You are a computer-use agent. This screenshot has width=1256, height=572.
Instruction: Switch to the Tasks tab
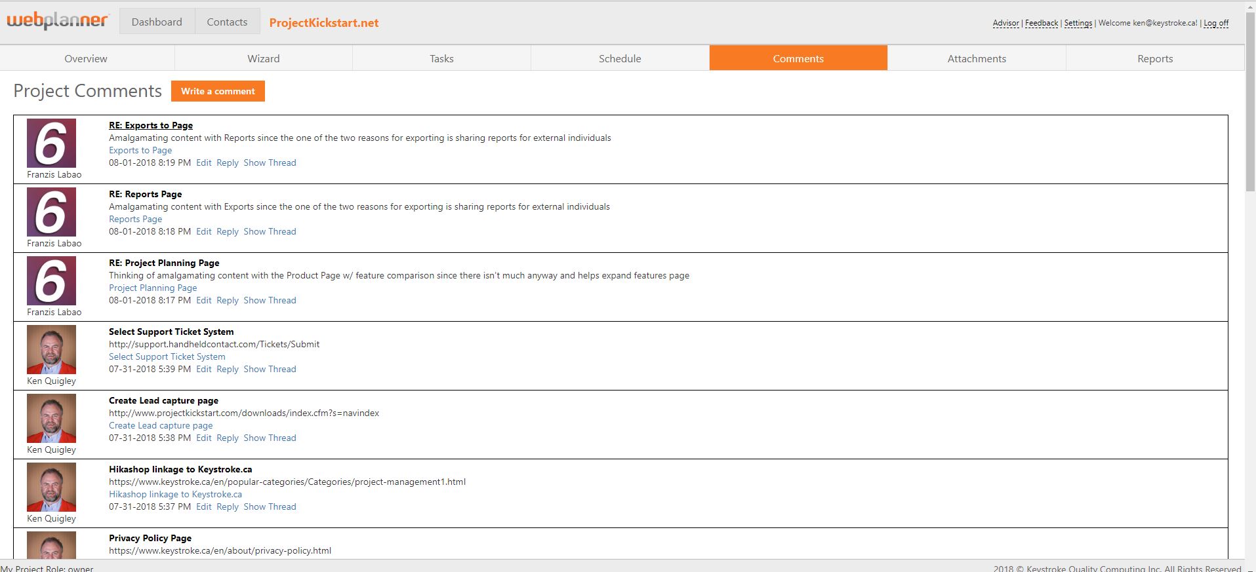(x=441, y=58)
